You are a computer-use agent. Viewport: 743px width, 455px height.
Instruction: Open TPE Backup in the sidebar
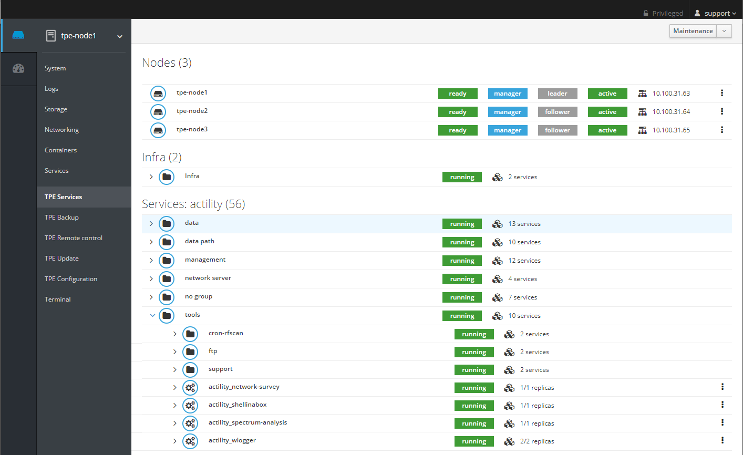tap(61, 218)
